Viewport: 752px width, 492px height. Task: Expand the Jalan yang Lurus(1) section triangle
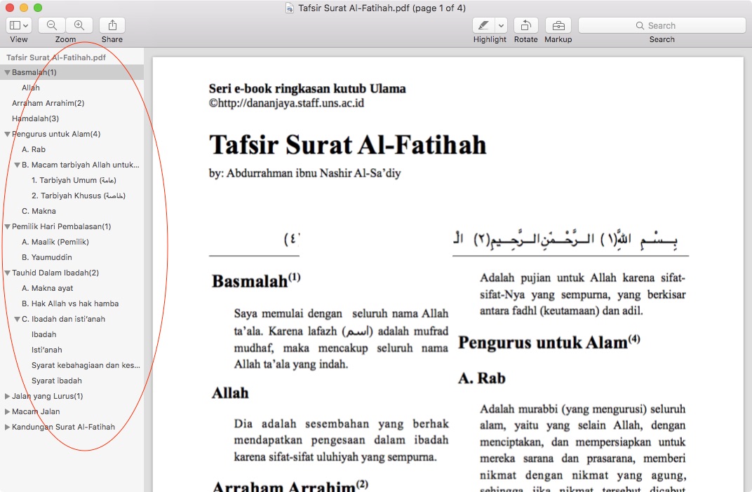pos(7,396)
